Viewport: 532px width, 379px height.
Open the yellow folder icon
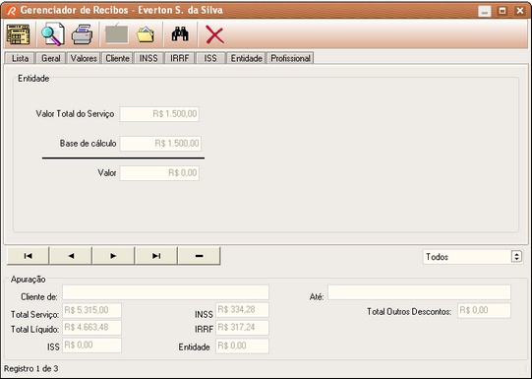pyautogui.click(x=146, y=34)
